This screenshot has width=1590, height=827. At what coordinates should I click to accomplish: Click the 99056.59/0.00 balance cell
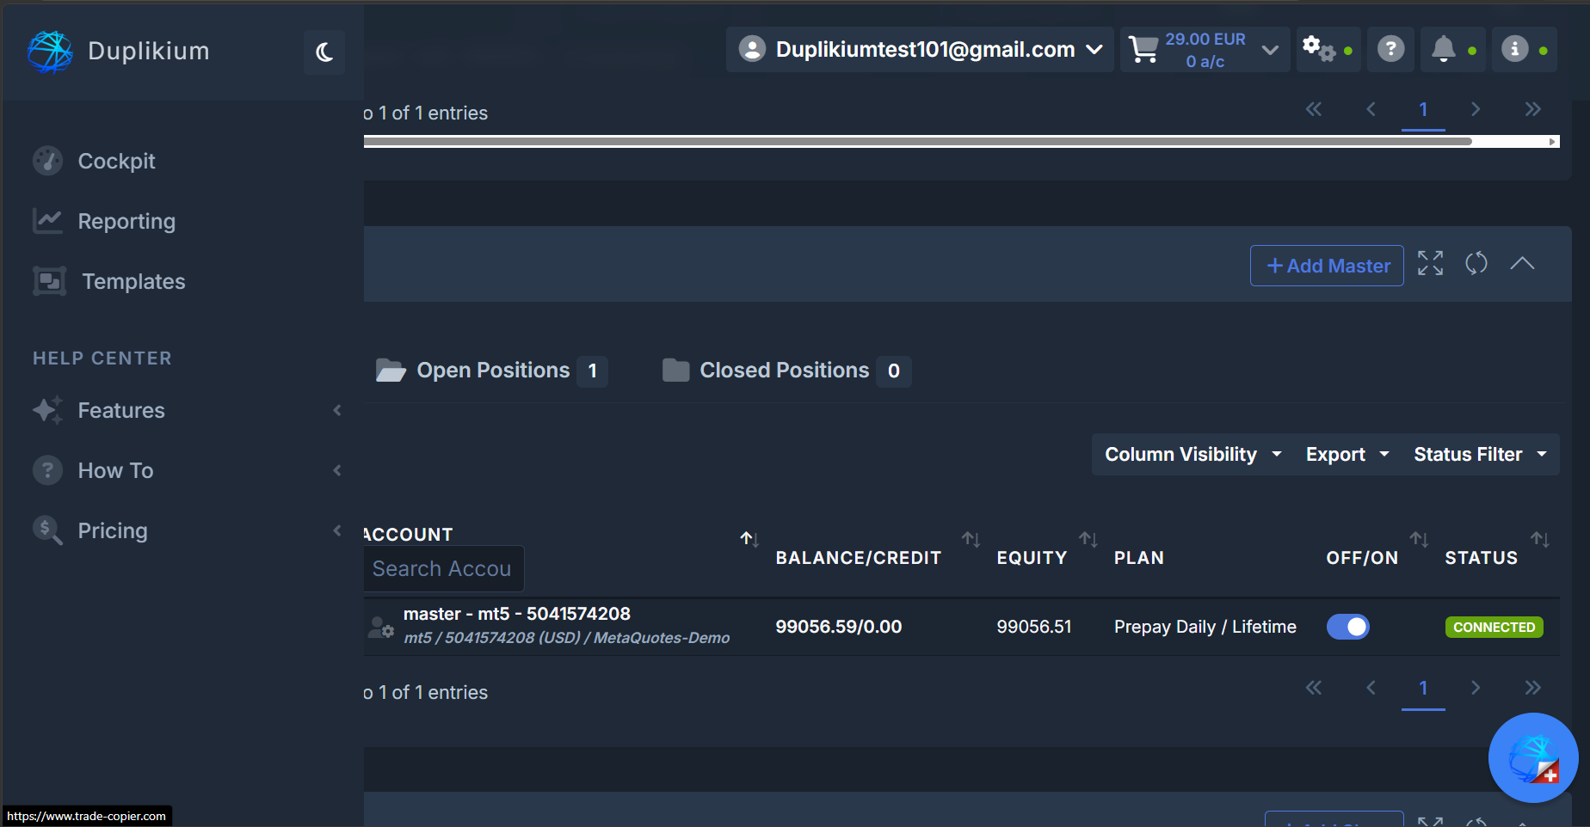click(838, 627)
